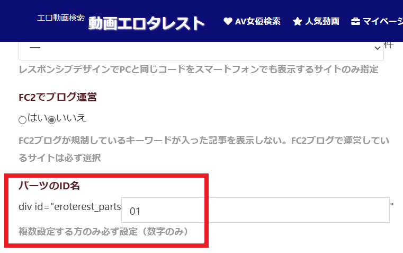403x253 pixels.
Task: Select the はい radio button
Action: [x=22, y=120]
